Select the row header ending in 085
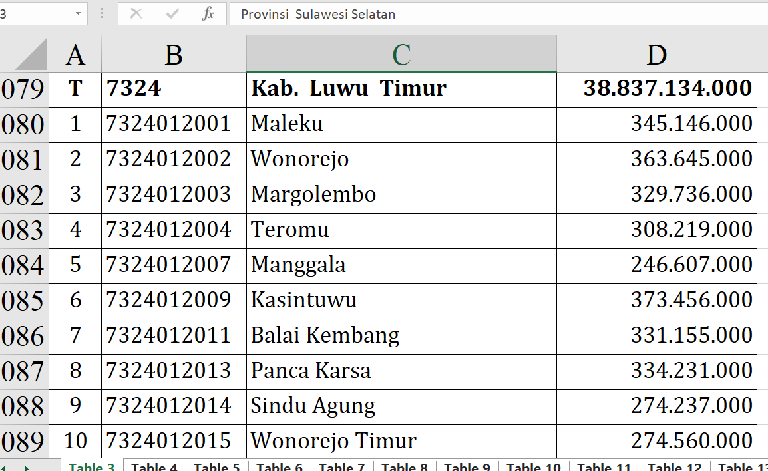The image size is (768, 471). pyautogui.click(x=23, y=301)
